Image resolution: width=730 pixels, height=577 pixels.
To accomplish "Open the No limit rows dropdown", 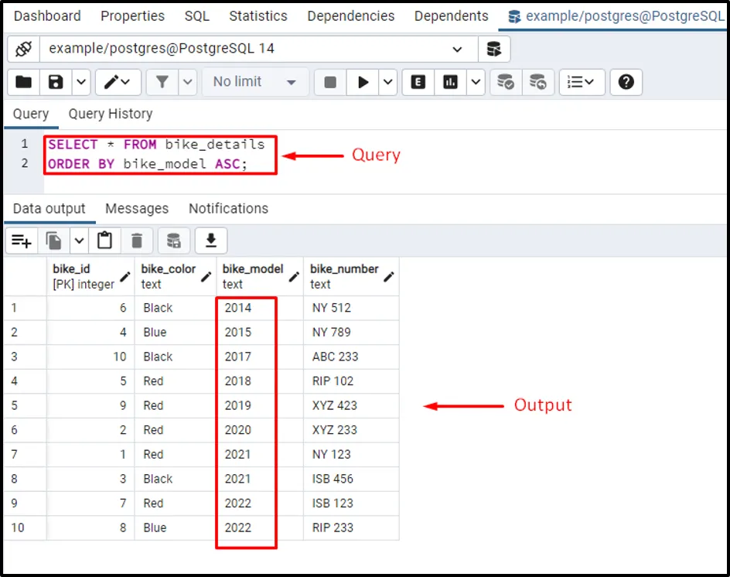I will (255, 82).
